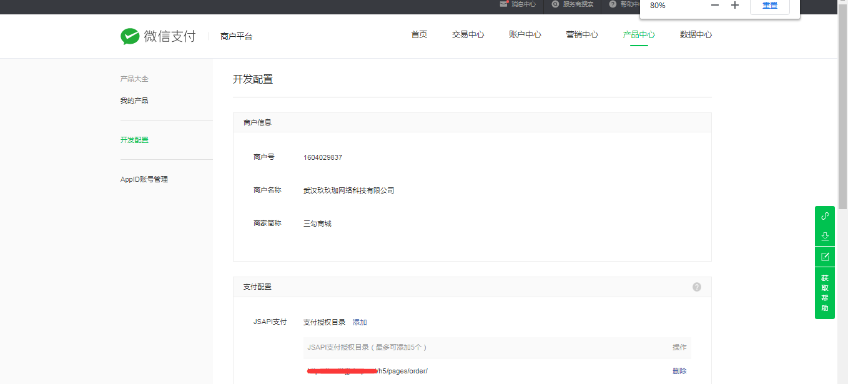This screenshot has height=384, width=848.
Task: Decrease browser zoom with minus button
Action: pos(715,6)
